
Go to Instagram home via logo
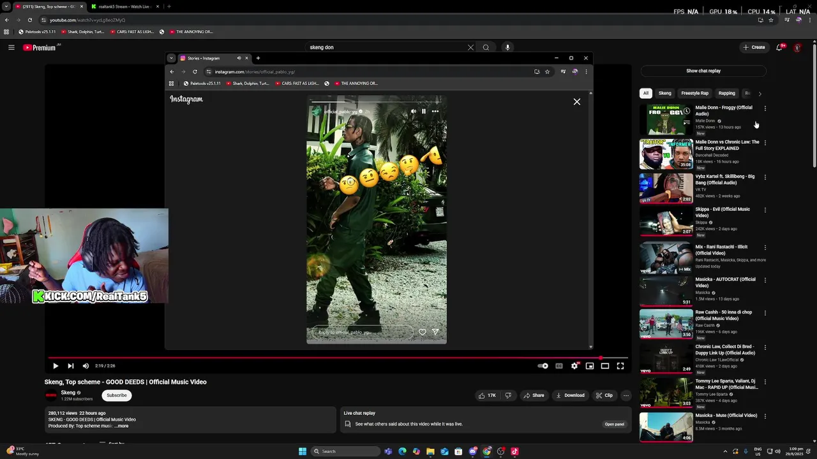click(186, 99)
